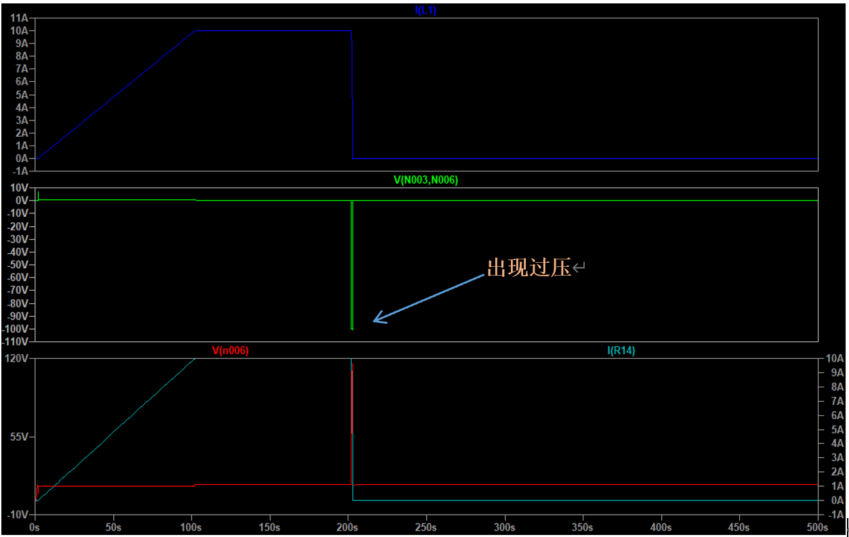Click the 500s label on time axis

(x=816, y=527)
